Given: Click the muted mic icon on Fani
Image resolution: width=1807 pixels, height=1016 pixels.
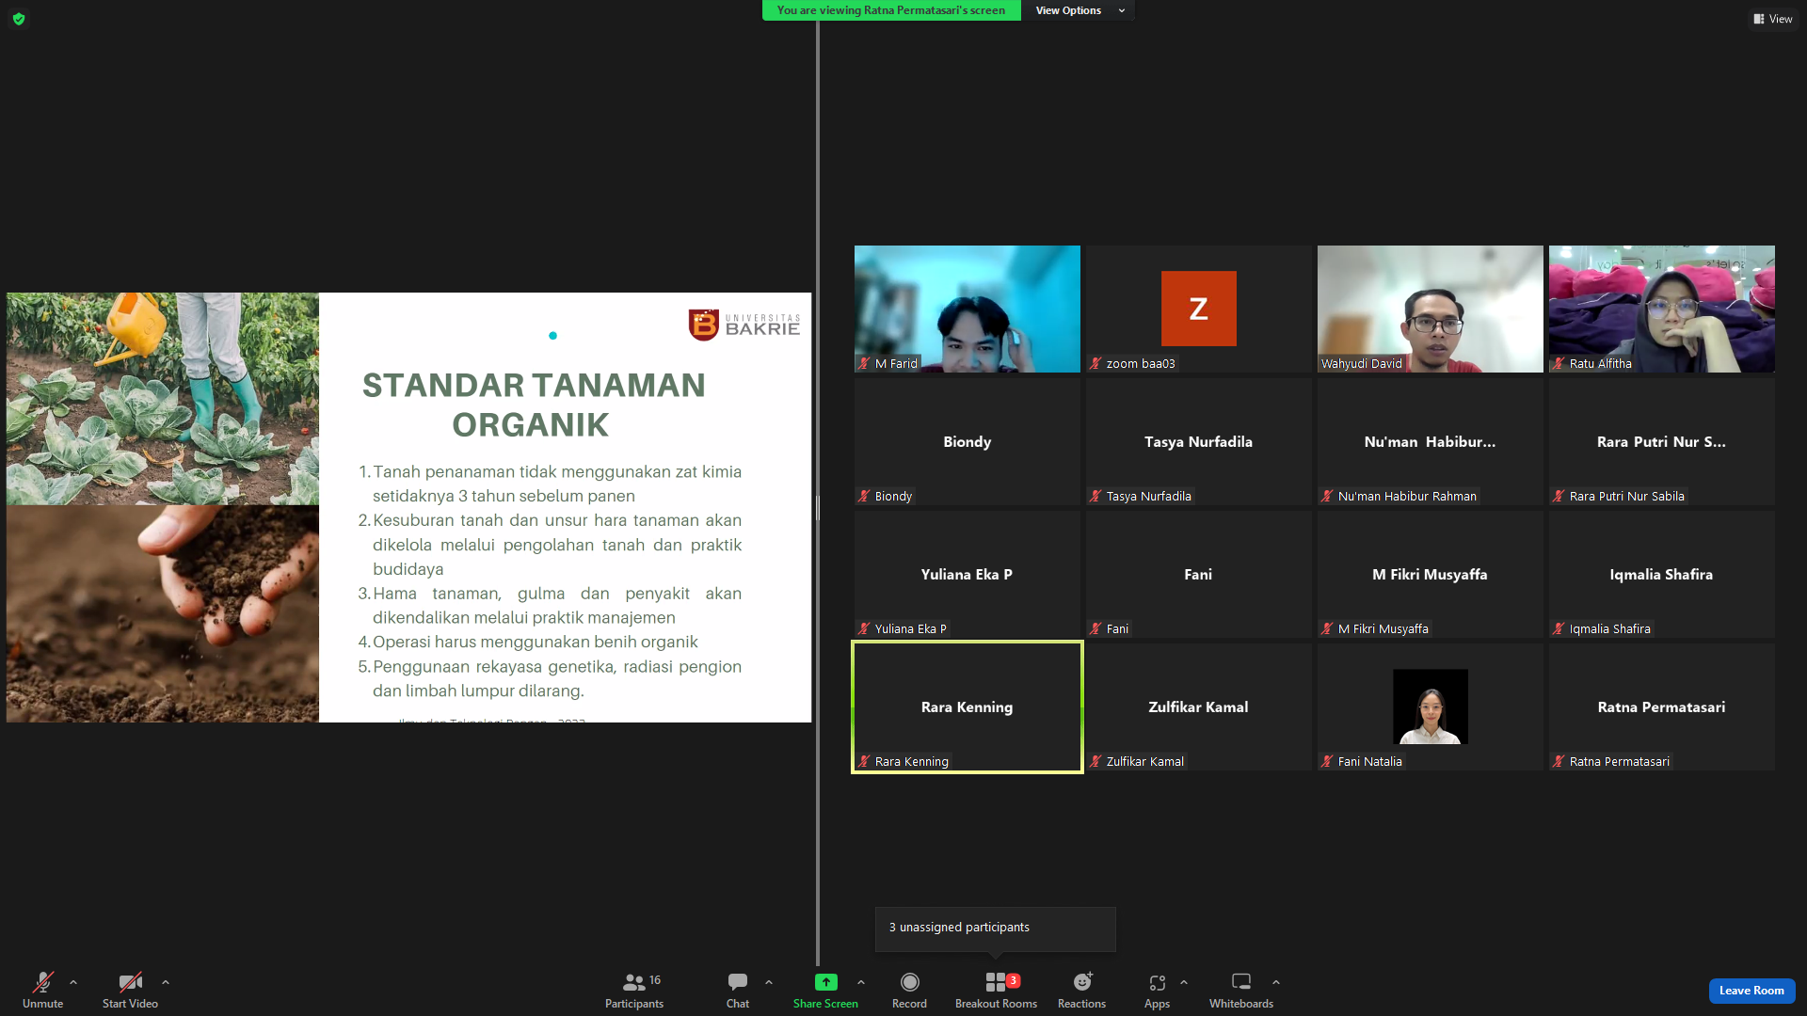Looking at the screenshot, I should coord(1095,628).
